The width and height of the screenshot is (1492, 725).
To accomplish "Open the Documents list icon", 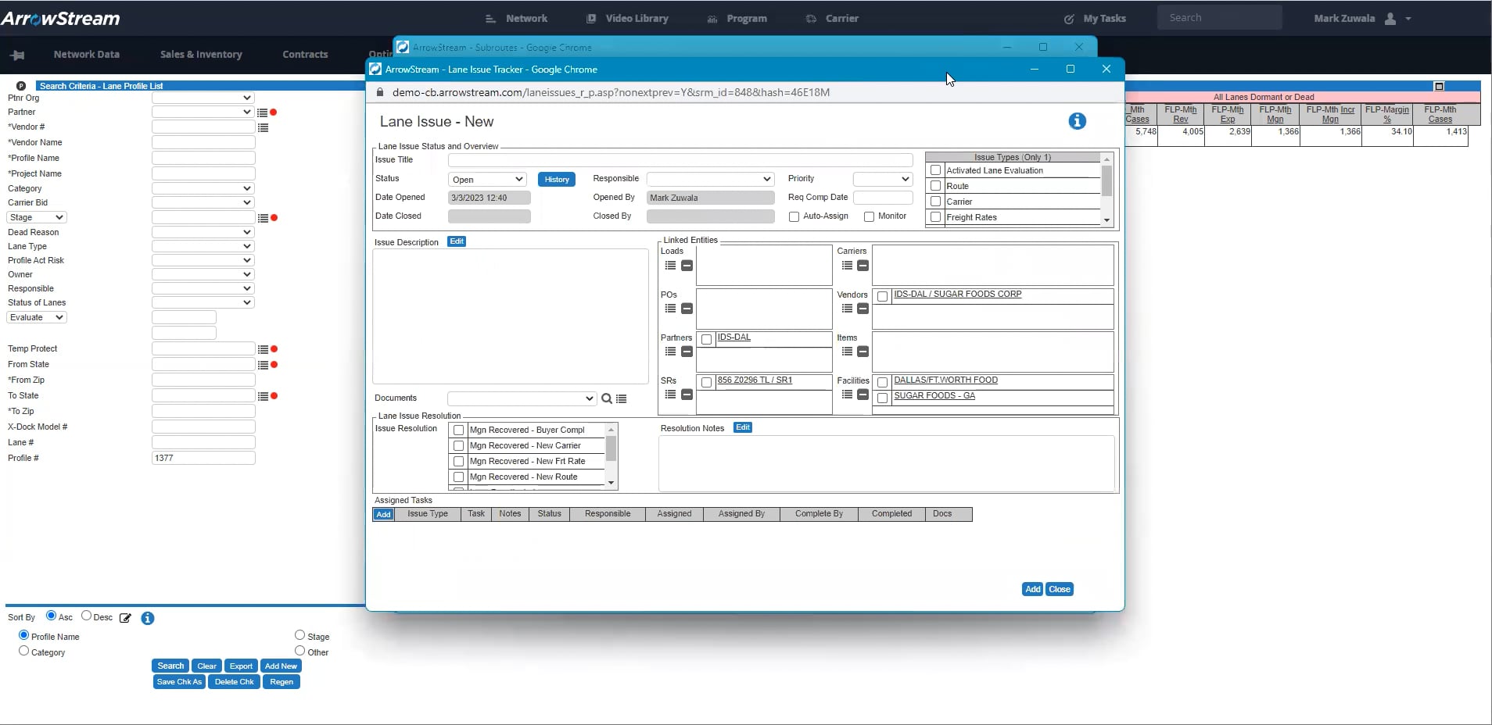I will 621,398.
